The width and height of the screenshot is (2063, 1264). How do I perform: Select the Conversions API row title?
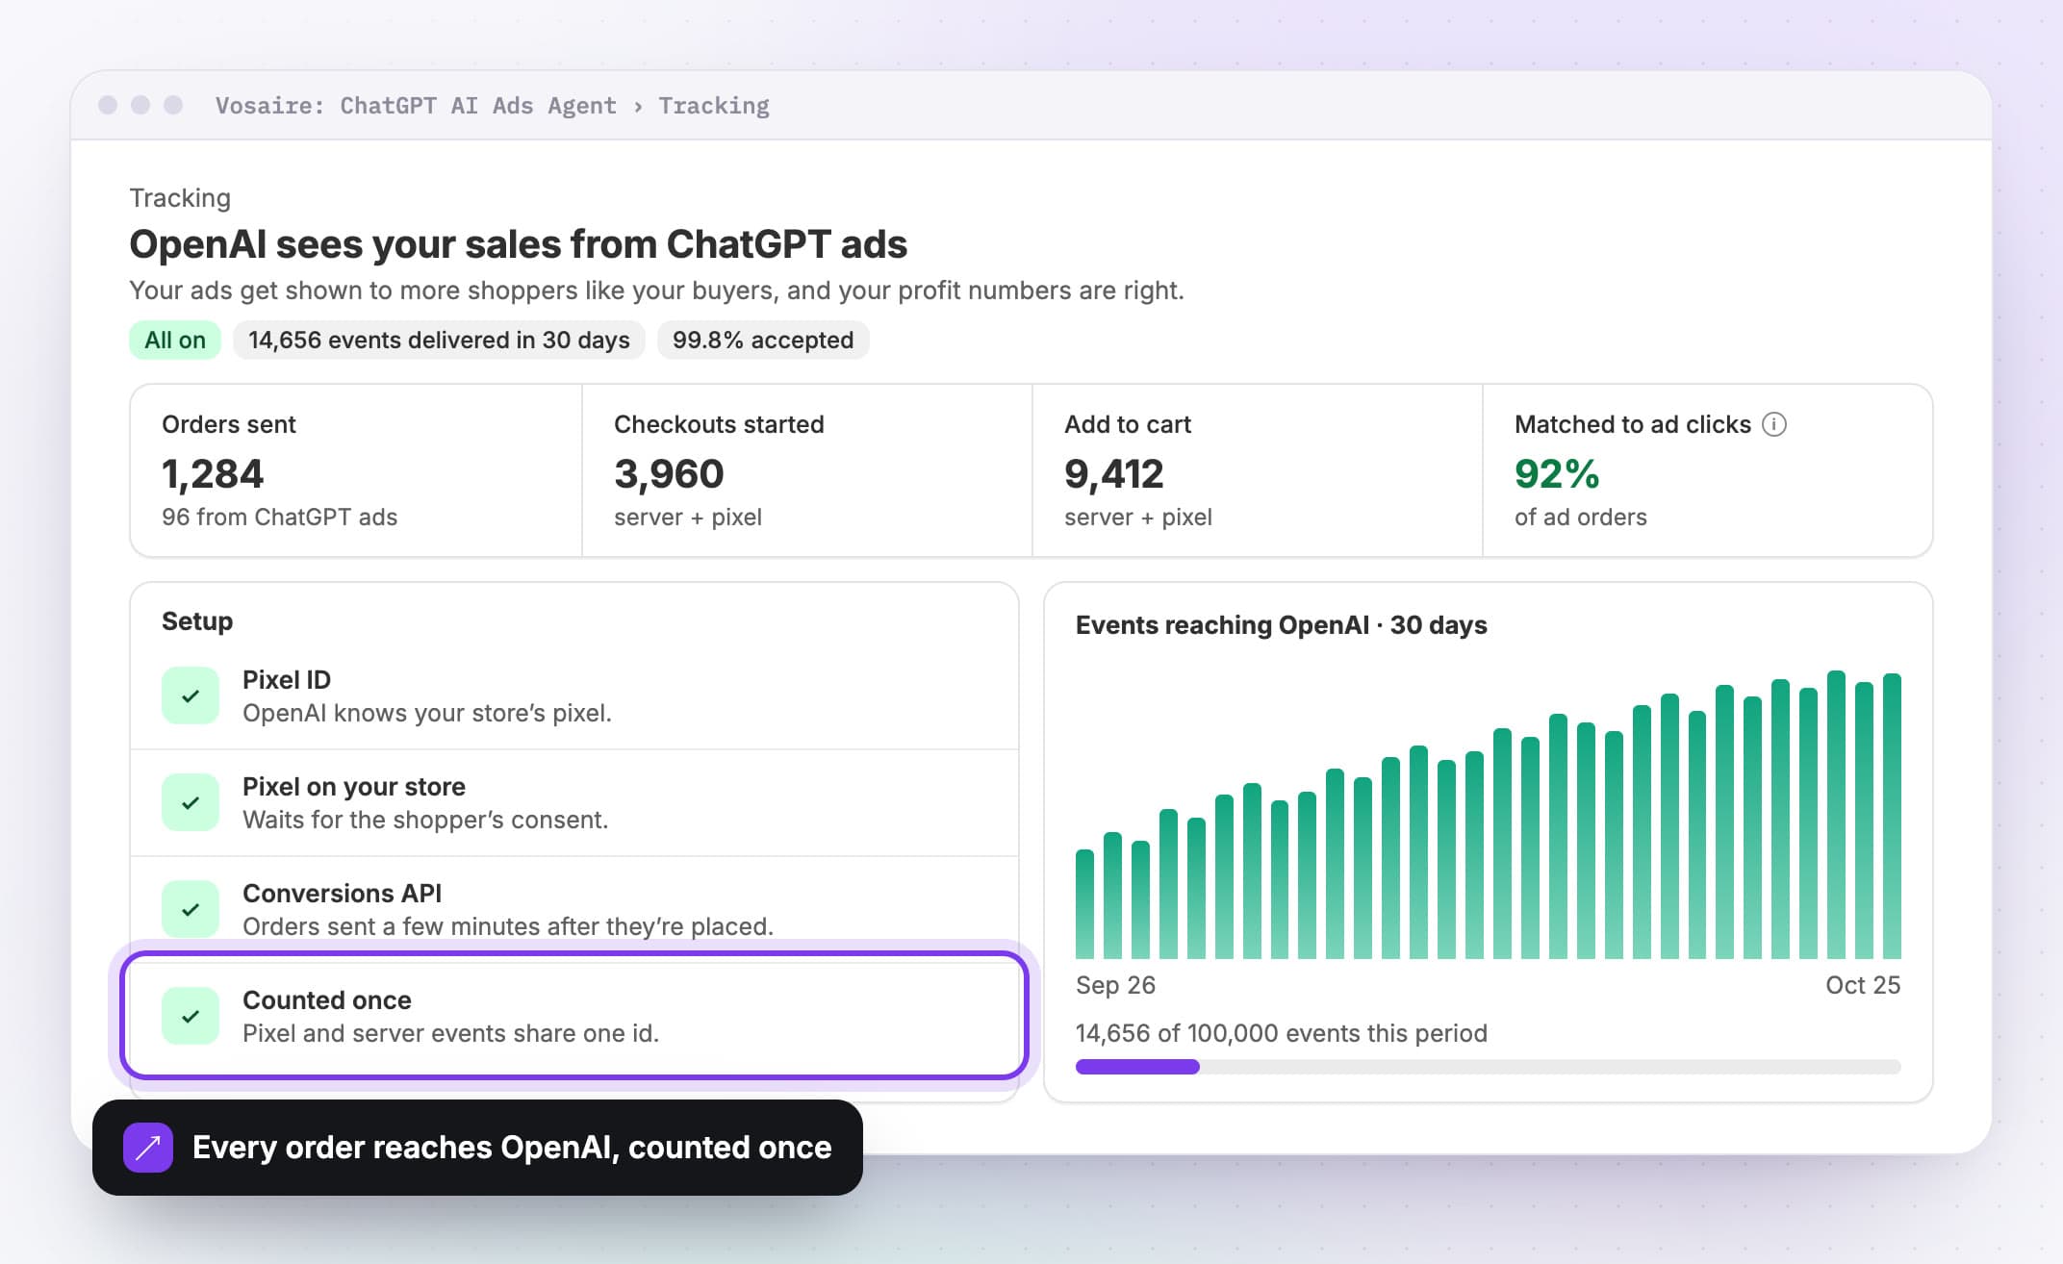click(x=343, y=894)
